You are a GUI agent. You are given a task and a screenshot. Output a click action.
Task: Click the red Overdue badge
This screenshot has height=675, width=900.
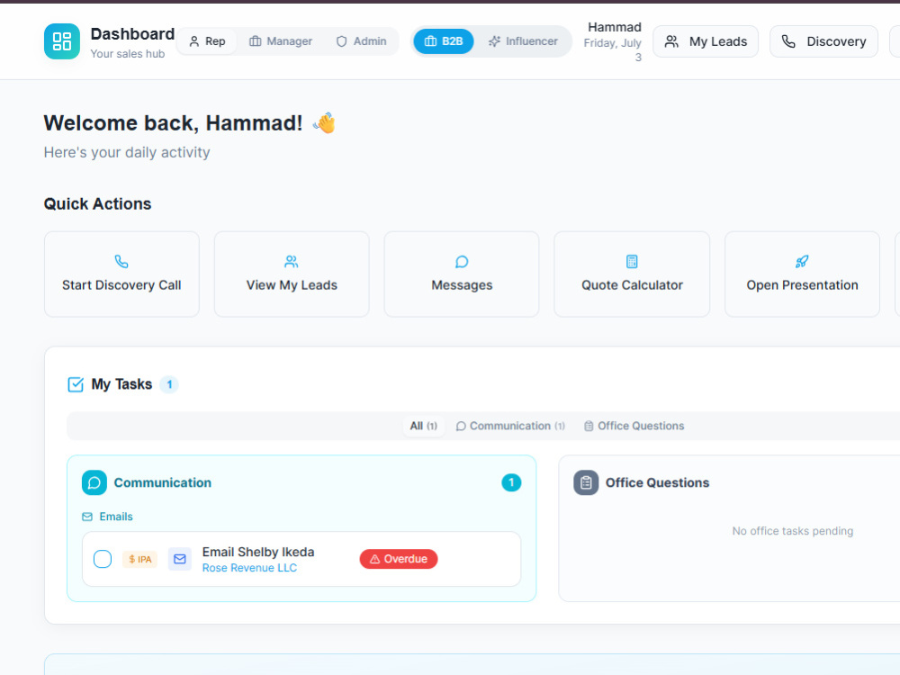point(399,559)
